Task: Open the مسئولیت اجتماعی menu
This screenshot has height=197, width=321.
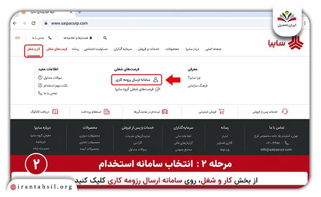Action: tap(95, 49)
